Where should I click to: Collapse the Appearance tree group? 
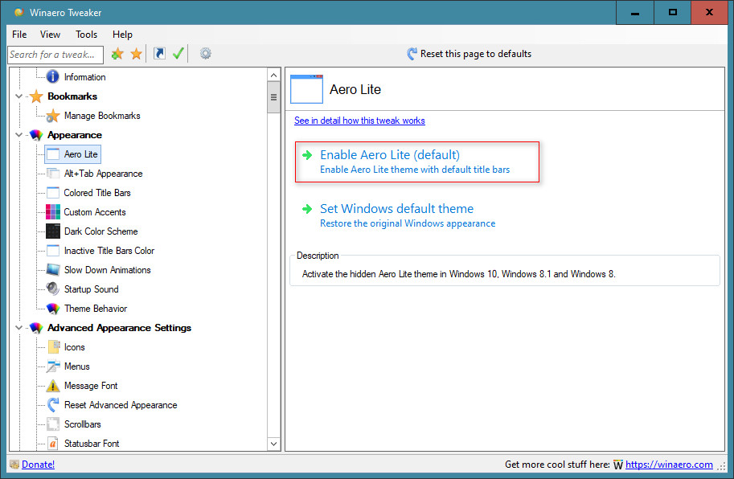click(x=18, y=135)
